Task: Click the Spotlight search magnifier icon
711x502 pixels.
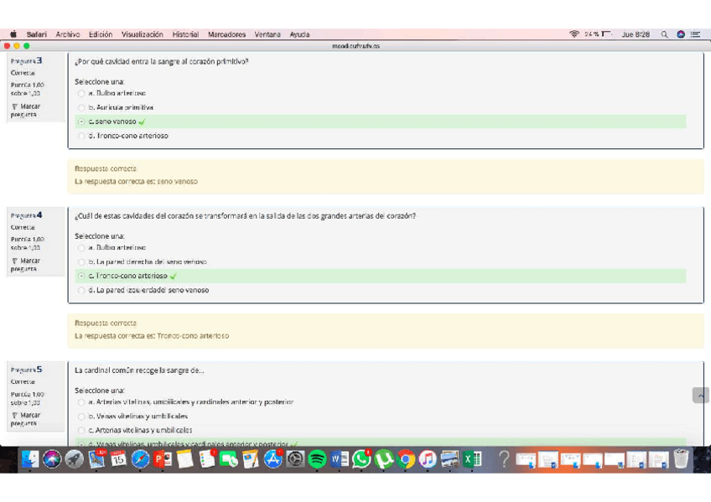Action: coord(664,34)
